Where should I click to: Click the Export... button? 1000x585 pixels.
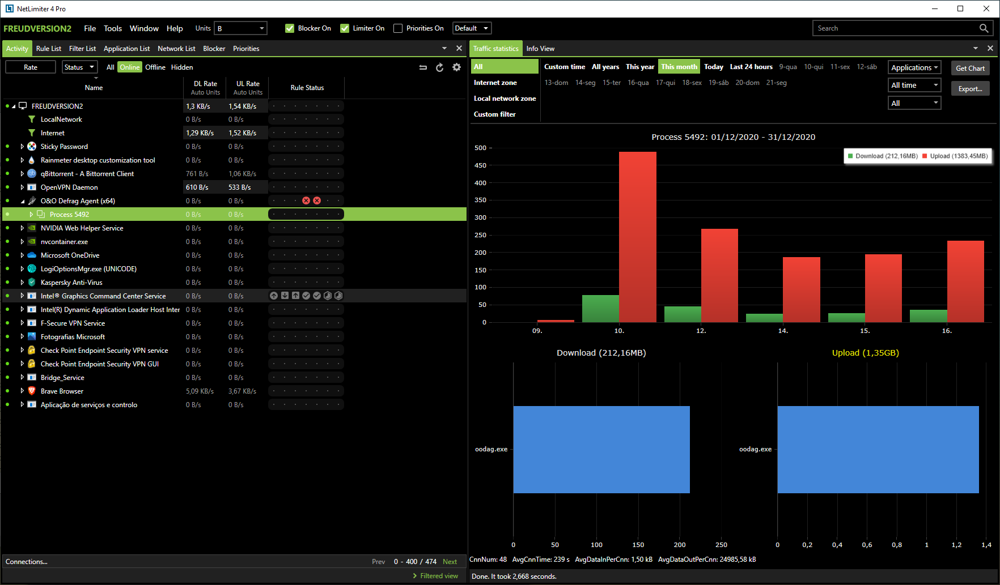click(x=971, y=88)
